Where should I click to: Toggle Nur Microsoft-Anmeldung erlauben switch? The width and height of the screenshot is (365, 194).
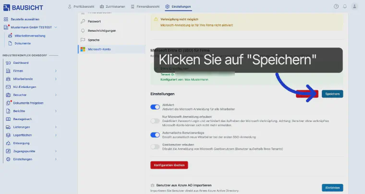point(155,121)
